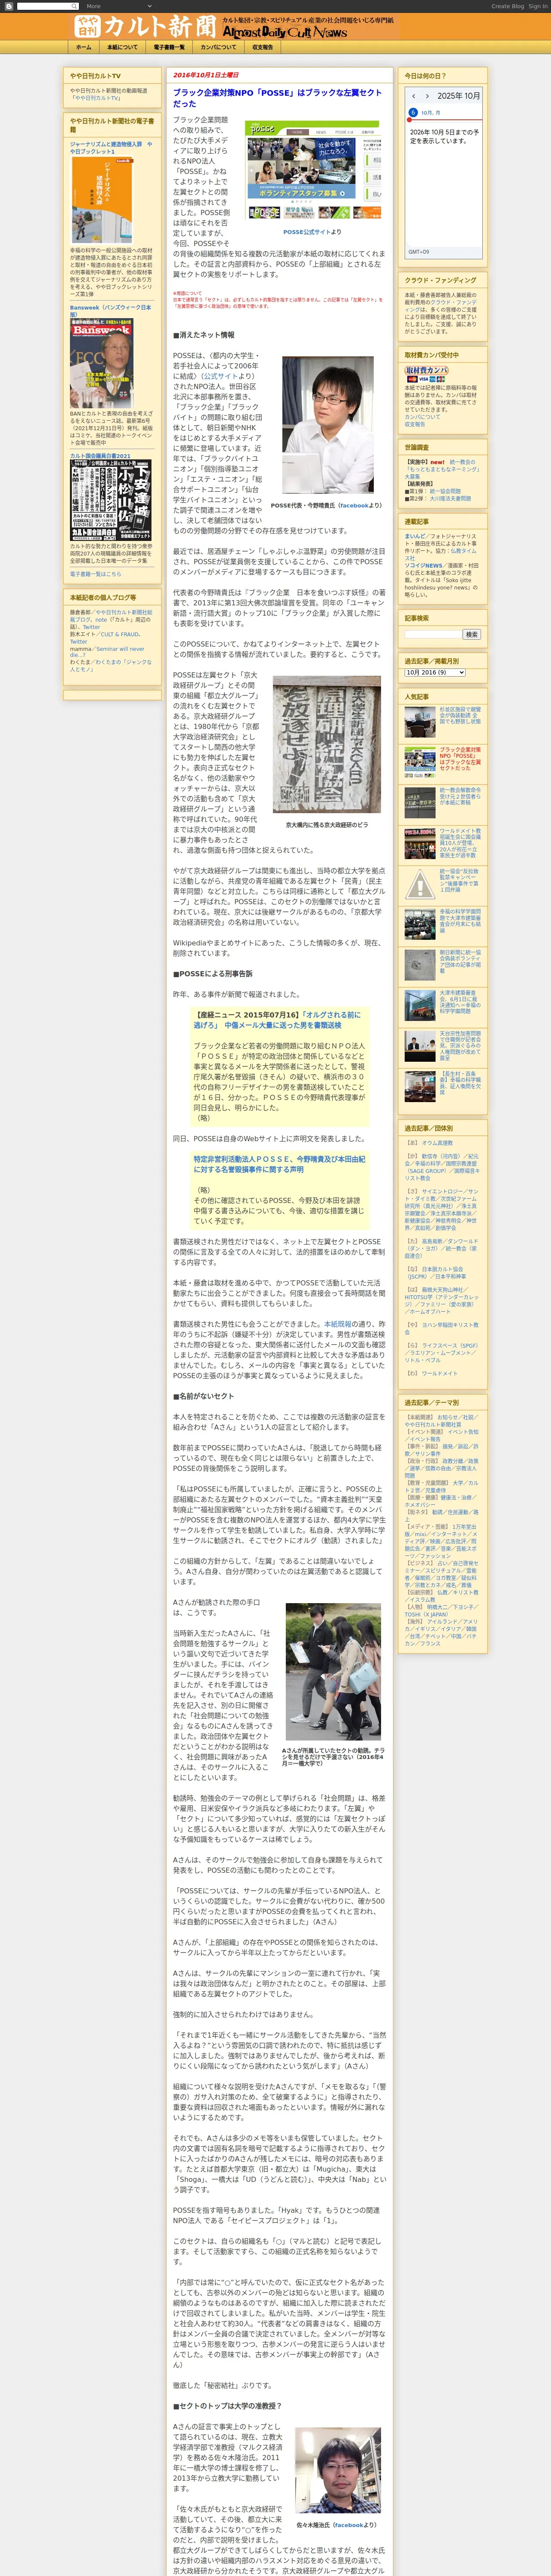Click the photo of 今野晴貴
551x2576 pixels.
[x=327, y=424]
